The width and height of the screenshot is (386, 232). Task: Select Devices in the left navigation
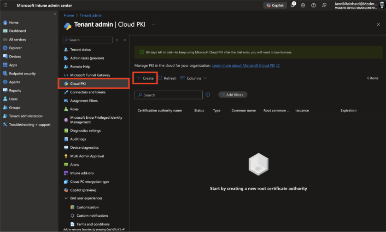[x=15, y=57]
